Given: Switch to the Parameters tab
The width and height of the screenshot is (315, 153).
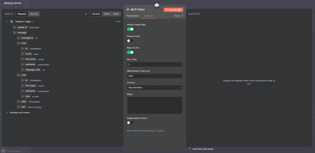Looking at the screenshot, I should coord(132,16).
